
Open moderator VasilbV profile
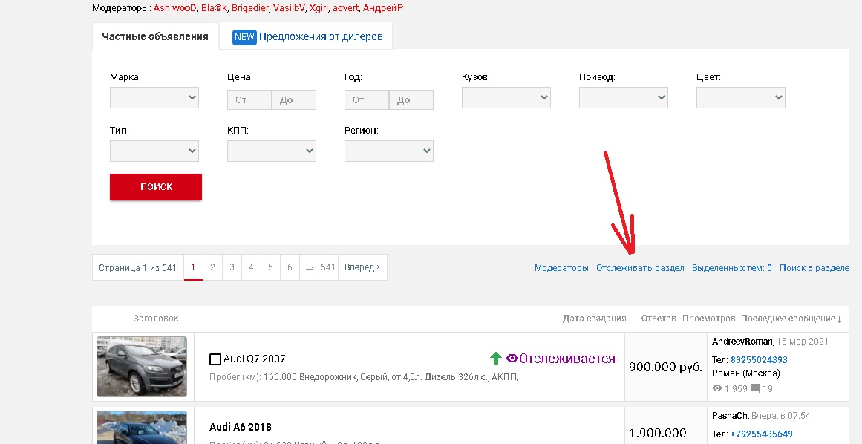click(289, 8)
